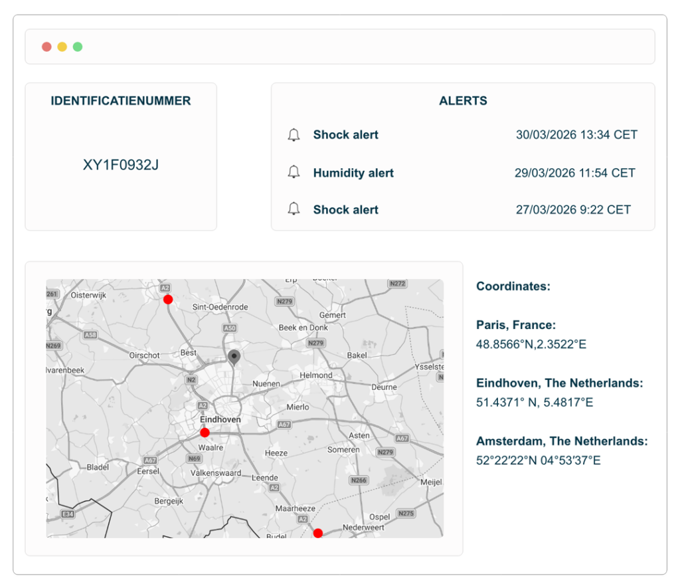The image size is (680, 586).
Task: Click the yellow dot in the window title bar
Action: (62, 47)
